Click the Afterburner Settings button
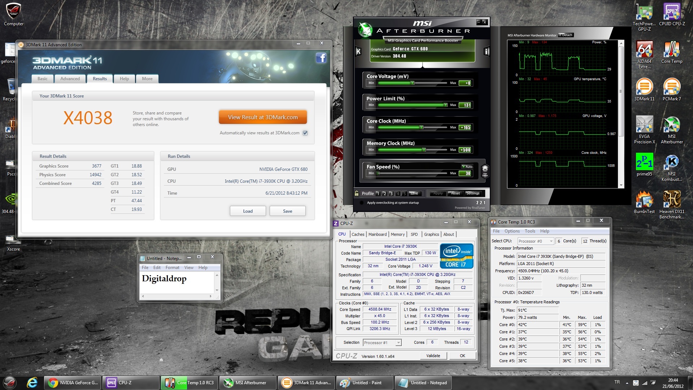 tap(473, 194)
